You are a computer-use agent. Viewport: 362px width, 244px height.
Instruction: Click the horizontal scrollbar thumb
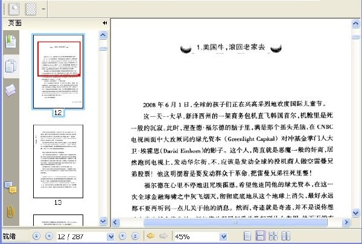click(x=235, y=222)
